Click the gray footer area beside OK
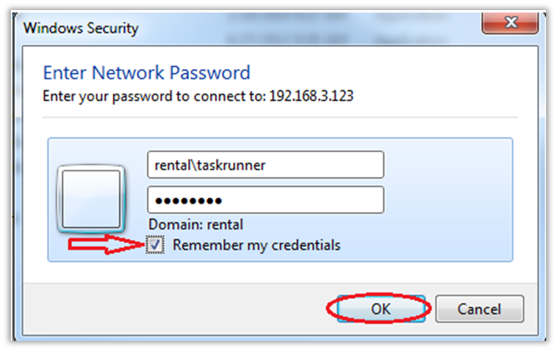Viewport: 557px width, 351px height. click(194, 309)
